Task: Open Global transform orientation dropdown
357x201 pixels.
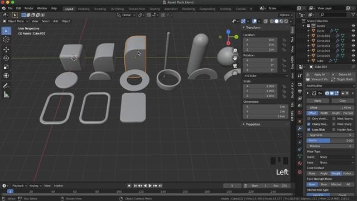Action: tap(126, 15)
